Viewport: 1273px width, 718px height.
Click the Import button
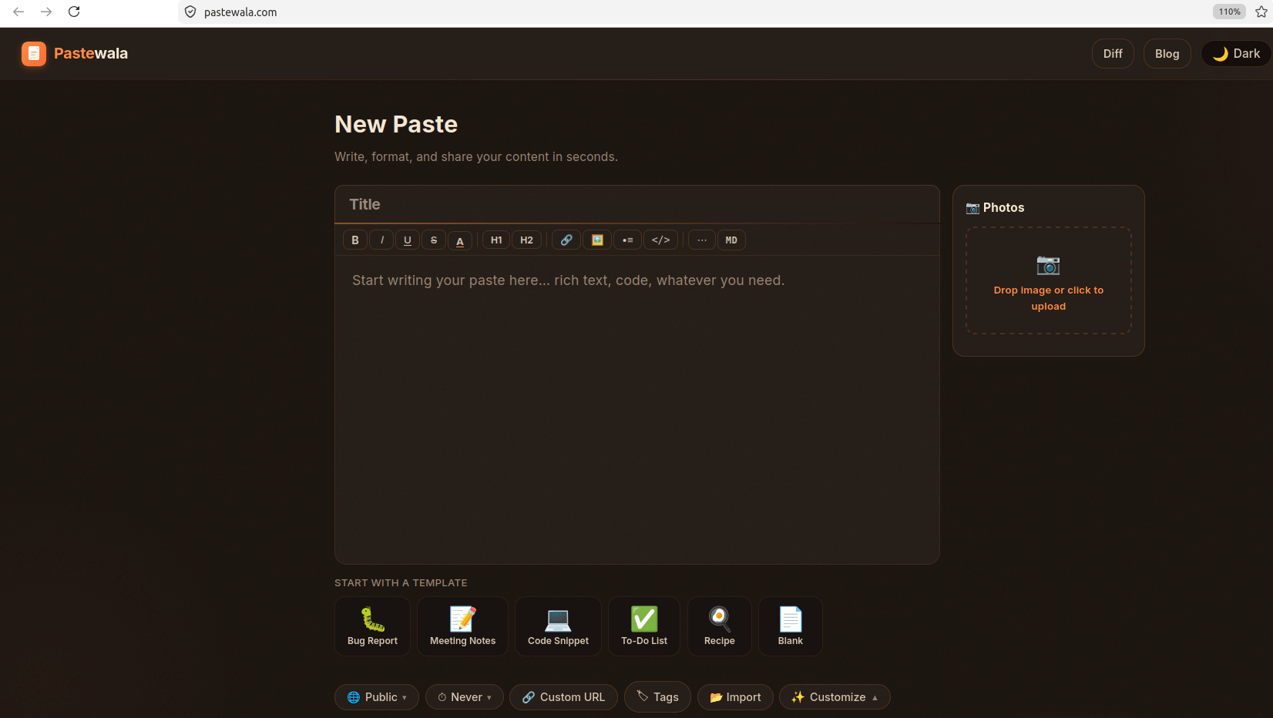[735, 697]
